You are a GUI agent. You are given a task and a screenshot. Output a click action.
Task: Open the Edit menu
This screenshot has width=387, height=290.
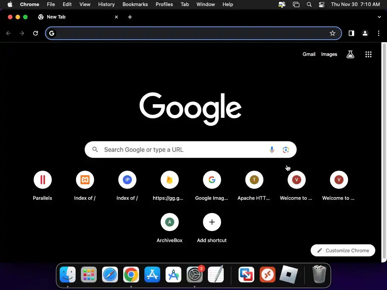click(67, 5)
